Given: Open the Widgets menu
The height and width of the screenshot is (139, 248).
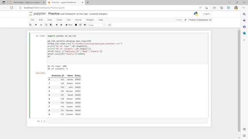Looking at the screenshot, I should point(90,20).
